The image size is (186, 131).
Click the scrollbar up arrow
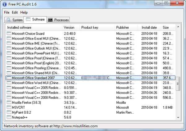pyautogui.click(x=178, y=27)
